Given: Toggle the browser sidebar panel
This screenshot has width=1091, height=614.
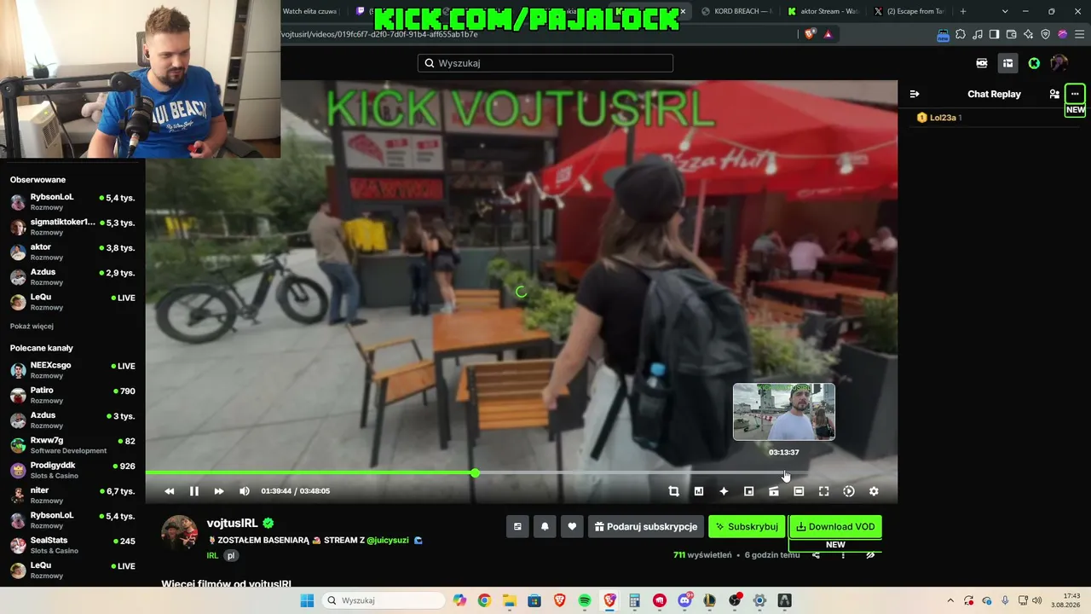Looking at the screenshot, I should (x=995, y=34).
